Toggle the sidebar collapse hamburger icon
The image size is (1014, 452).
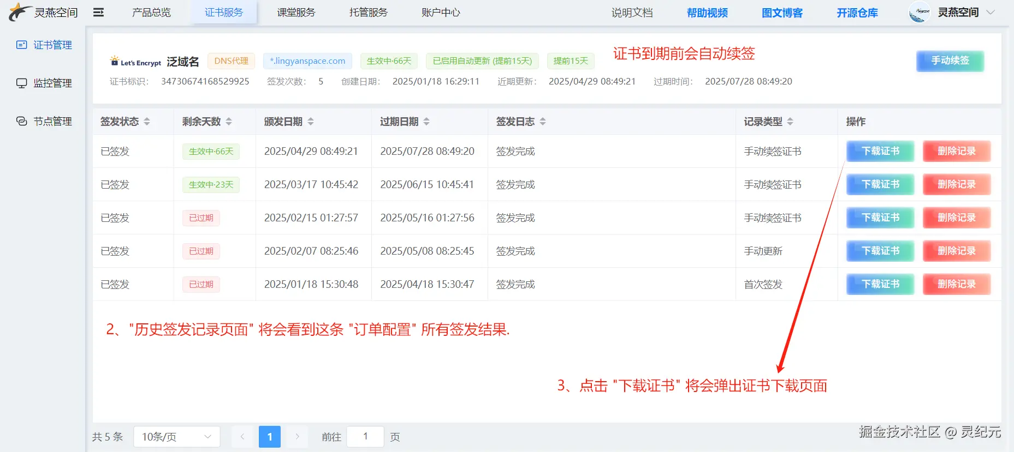click(98, 12)
